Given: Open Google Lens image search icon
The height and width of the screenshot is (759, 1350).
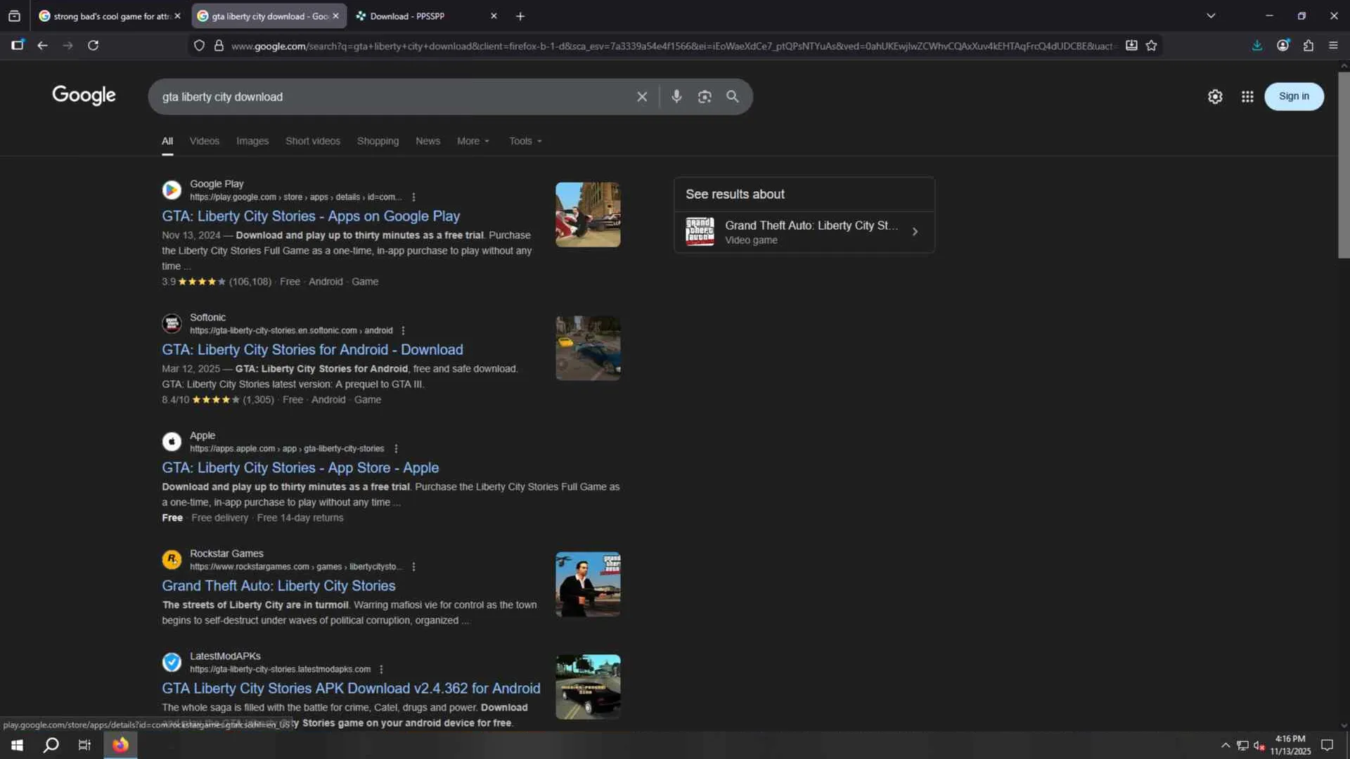Looking at the screenshot, I should pyautogui.click(x=705, y=97).
